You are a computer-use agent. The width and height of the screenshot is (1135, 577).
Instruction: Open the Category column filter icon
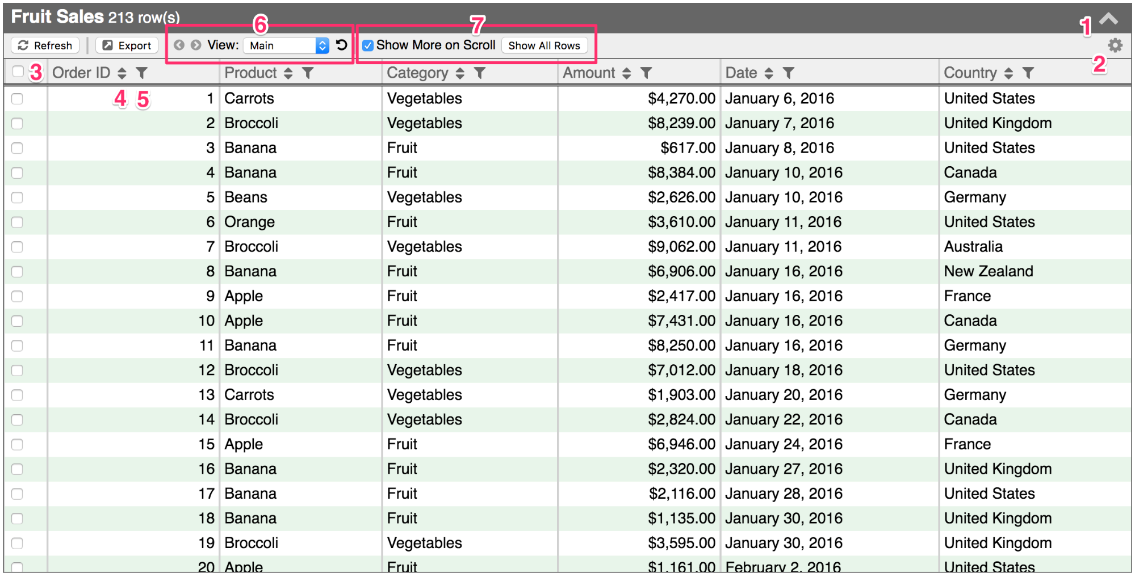coord(480,73)
